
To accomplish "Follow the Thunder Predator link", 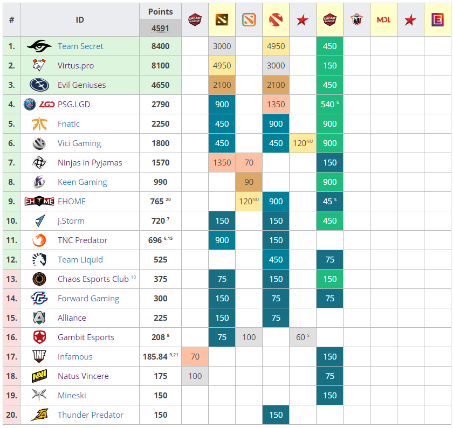I will coord(91,415).
